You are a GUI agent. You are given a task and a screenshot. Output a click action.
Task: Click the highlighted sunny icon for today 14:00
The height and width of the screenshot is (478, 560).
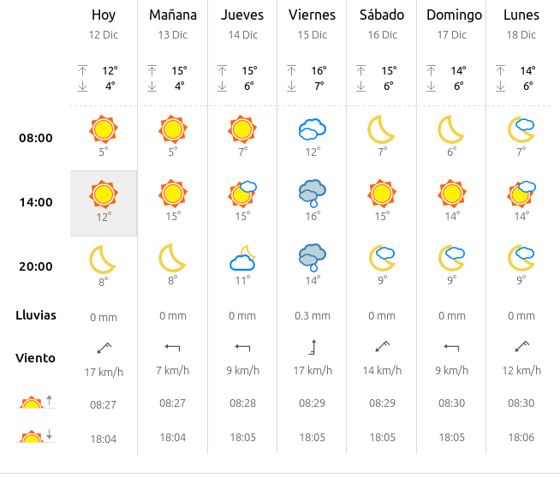(x=104, y=194)
